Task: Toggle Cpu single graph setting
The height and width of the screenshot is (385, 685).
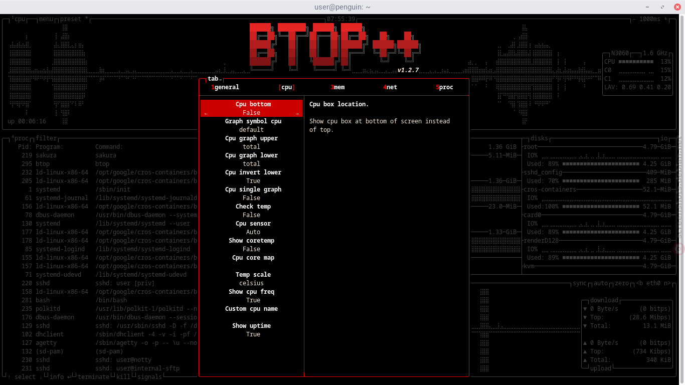Action: 251,194
